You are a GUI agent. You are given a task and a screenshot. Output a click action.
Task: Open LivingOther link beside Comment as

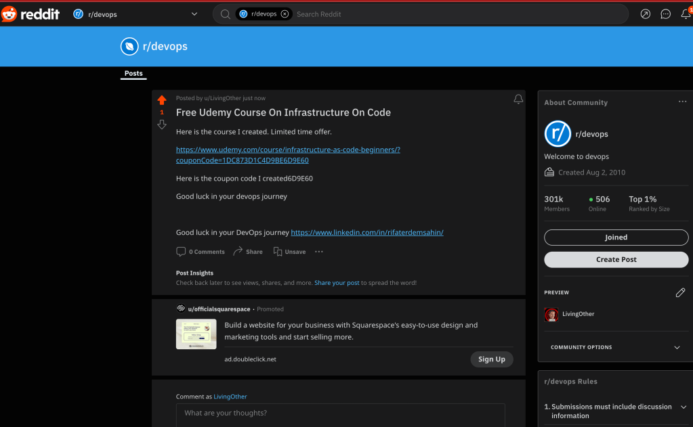pyautogui.click(x=230, y=397)
